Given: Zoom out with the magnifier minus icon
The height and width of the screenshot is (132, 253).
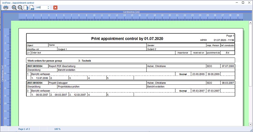Looking at the screenshot, I should 20,8.
